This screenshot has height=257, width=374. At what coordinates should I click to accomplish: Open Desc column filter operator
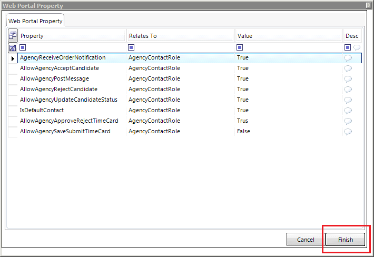348,47
